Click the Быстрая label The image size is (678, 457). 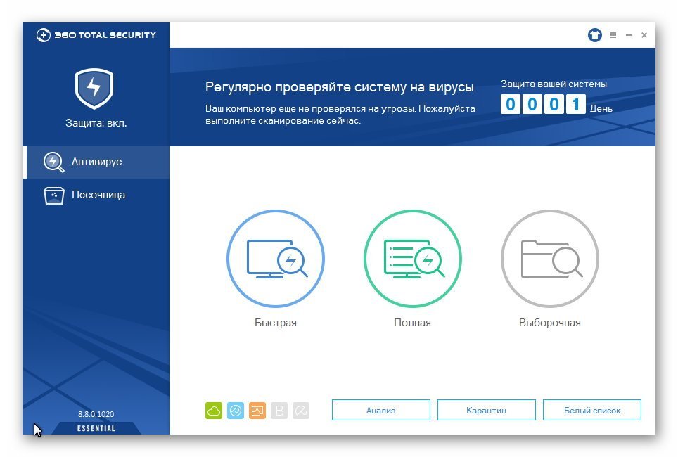click(x=276, y=323)
